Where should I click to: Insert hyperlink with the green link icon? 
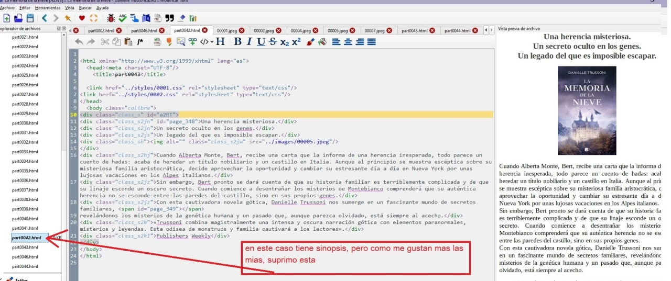click(193, 42)
